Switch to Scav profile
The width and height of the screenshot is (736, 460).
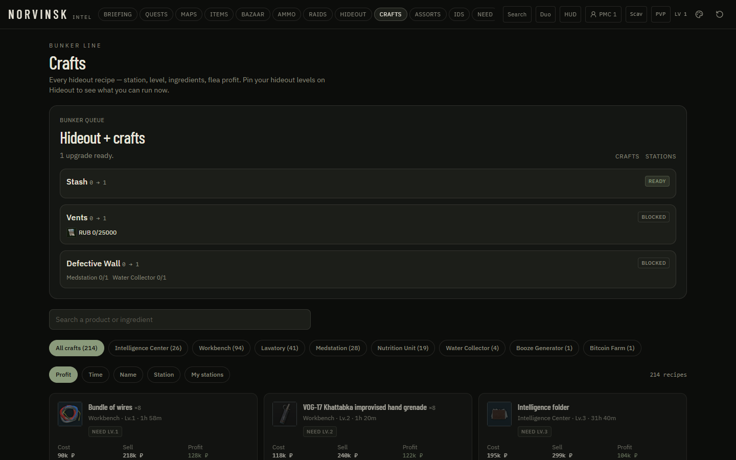[636, 14]
